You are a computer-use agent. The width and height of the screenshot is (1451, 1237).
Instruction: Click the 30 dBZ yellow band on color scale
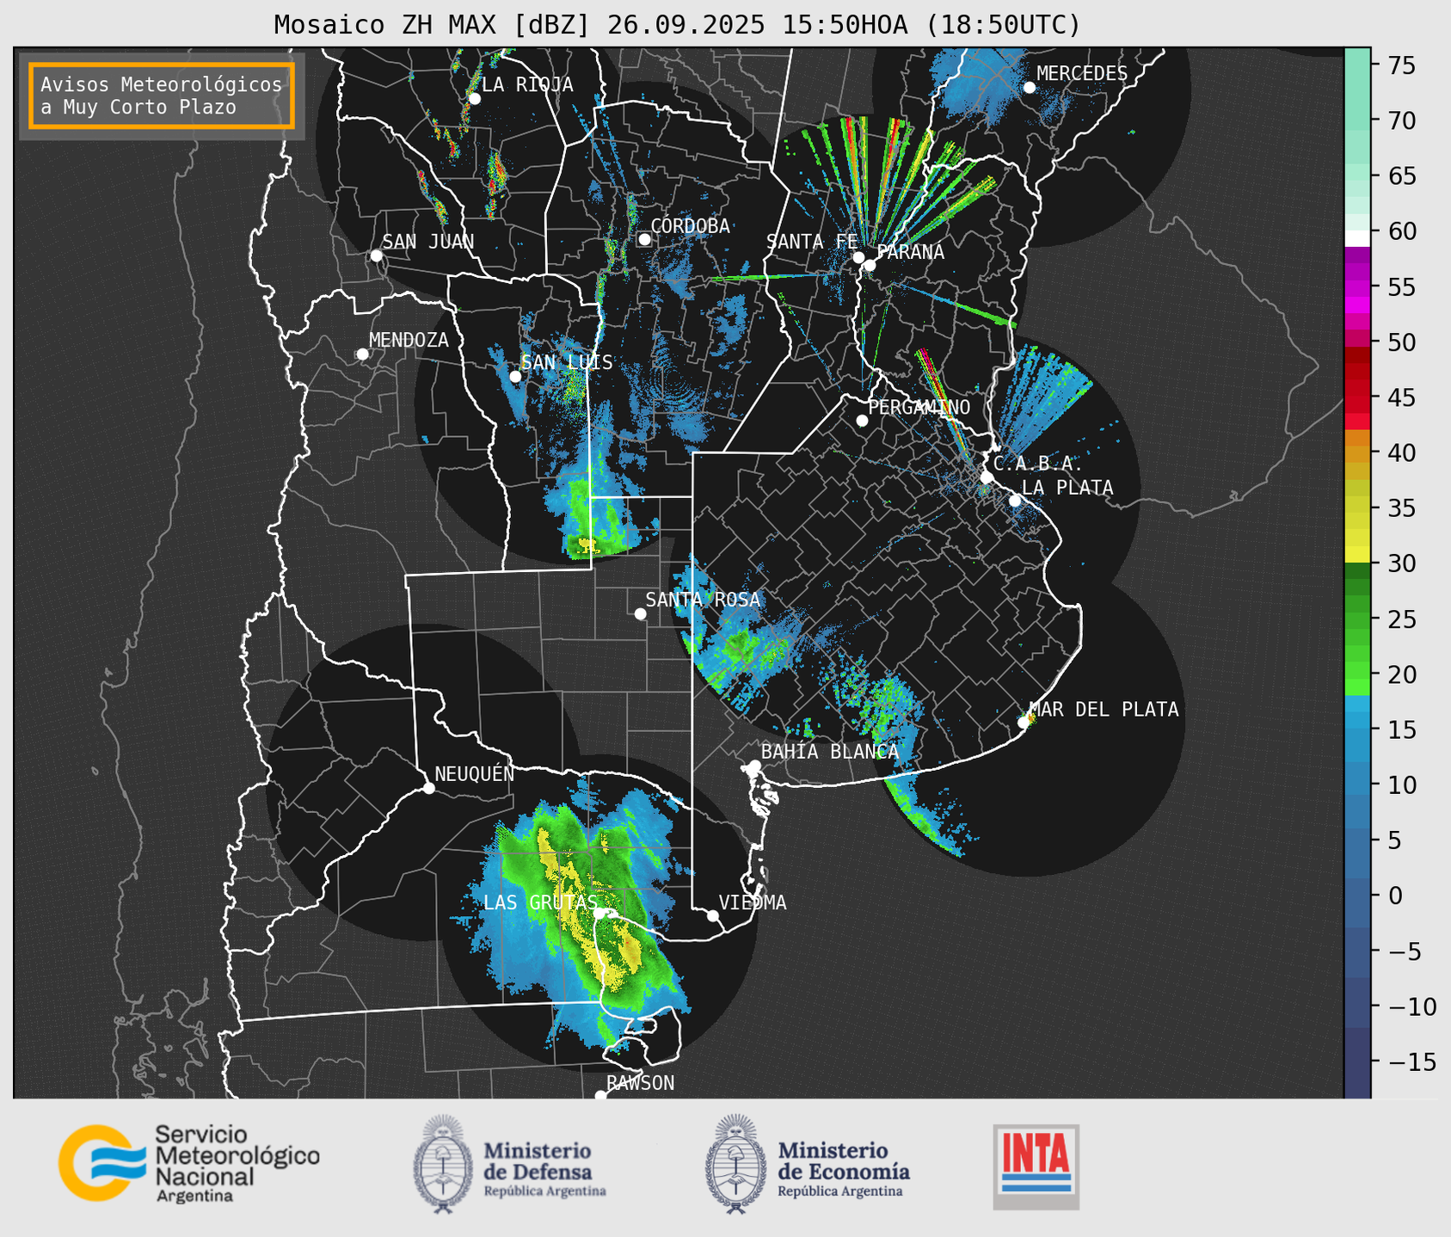point(1357,556)
